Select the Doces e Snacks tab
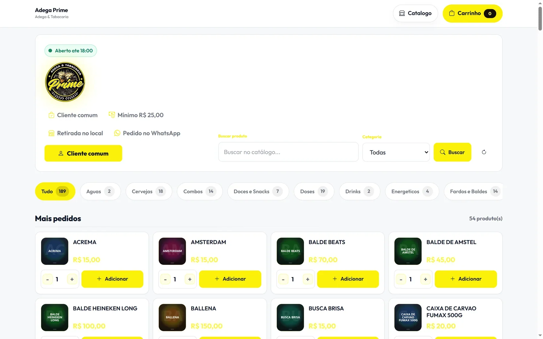Image resolution: width=543 pixels, height=339 pixels. tap(258, 191)
